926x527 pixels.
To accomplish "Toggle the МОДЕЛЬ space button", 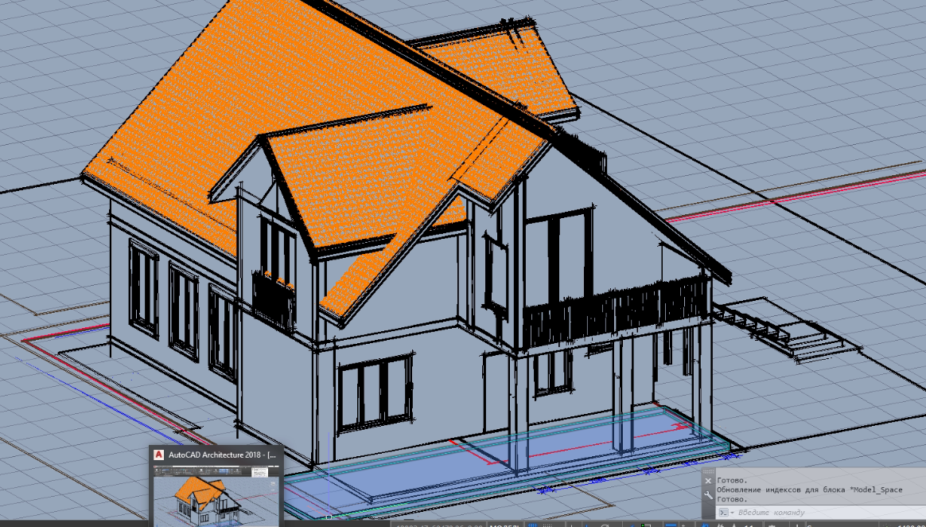I will [x=504, y=524].
